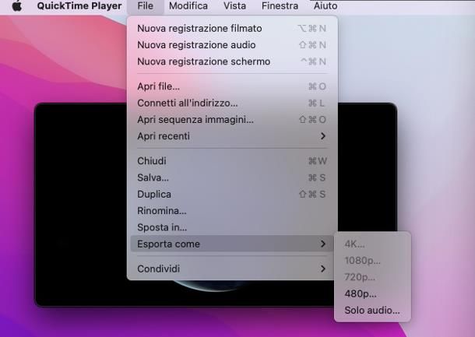This screenshot has height=337, width=475.
Task: Open the Aiuto menu
Action: 325,5
